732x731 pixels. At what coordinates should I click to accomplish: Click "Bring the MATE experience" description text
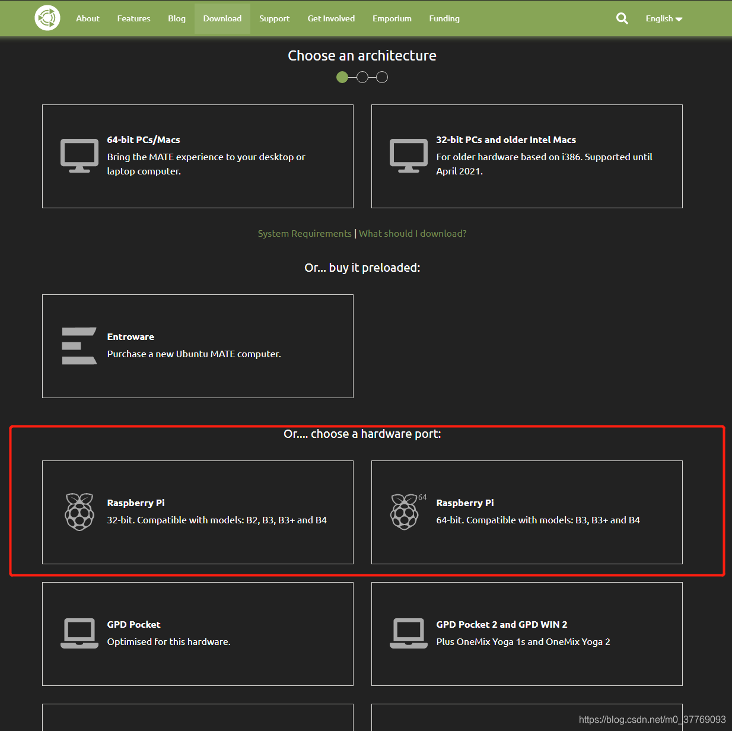(x=206, y=164)
